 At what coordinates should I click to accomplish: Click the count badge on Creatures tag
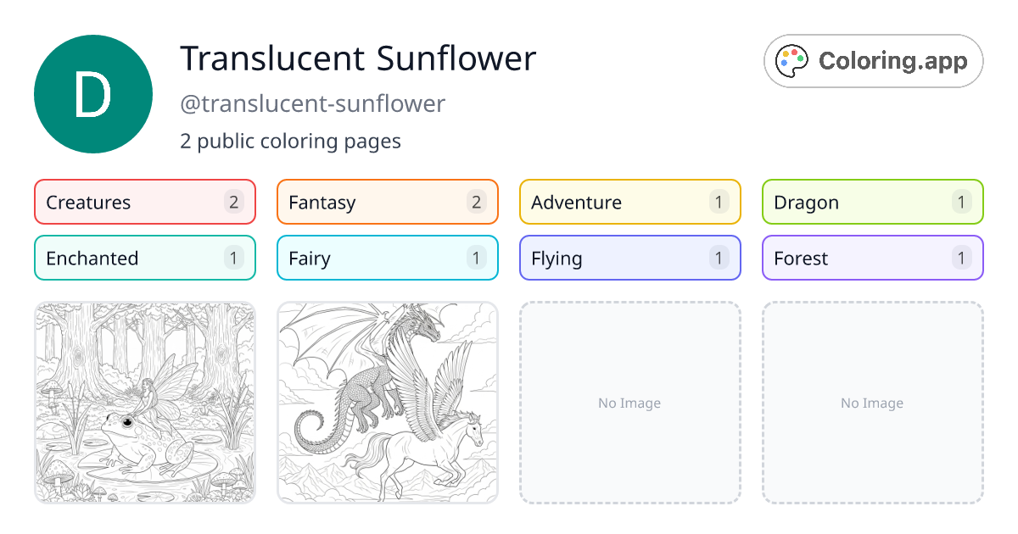coord(233,202)
